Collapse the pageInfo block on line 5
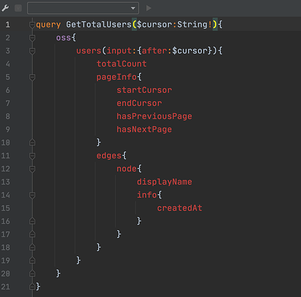 tap(32, 78)
